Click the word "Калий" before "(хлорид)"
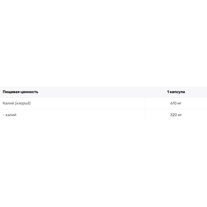 point(8,103)
